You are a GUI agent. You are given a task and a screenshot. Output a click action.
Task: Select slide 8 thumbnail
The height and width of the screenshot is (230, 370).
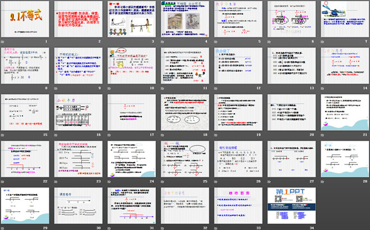coord(25,66)
